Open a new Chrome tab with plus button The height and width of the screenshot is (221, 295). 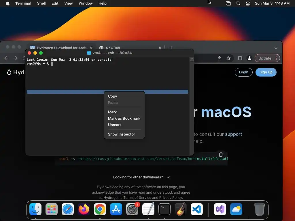(x=171, y=47)
